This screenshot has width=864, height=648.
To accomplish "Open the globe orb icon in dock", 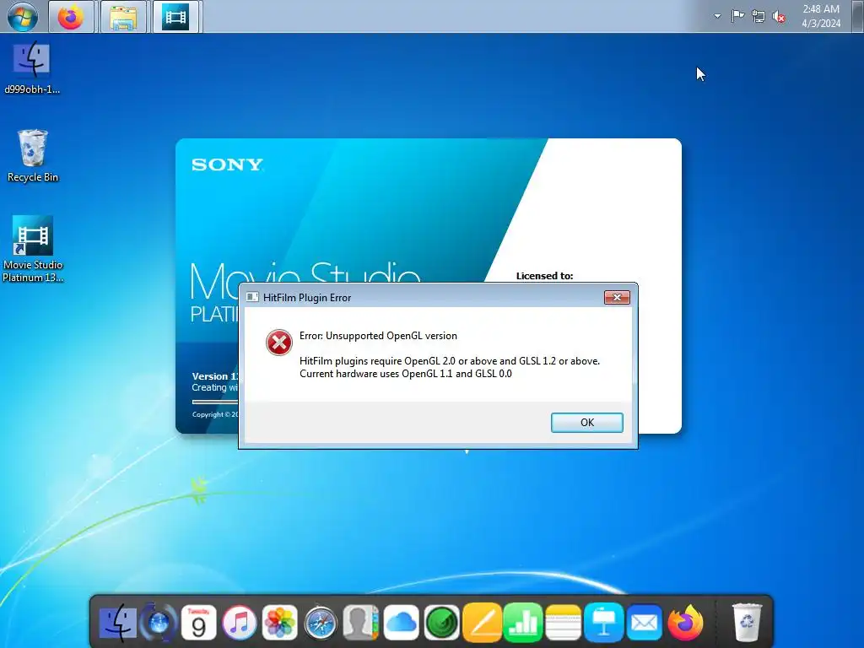I will [159, 624].
